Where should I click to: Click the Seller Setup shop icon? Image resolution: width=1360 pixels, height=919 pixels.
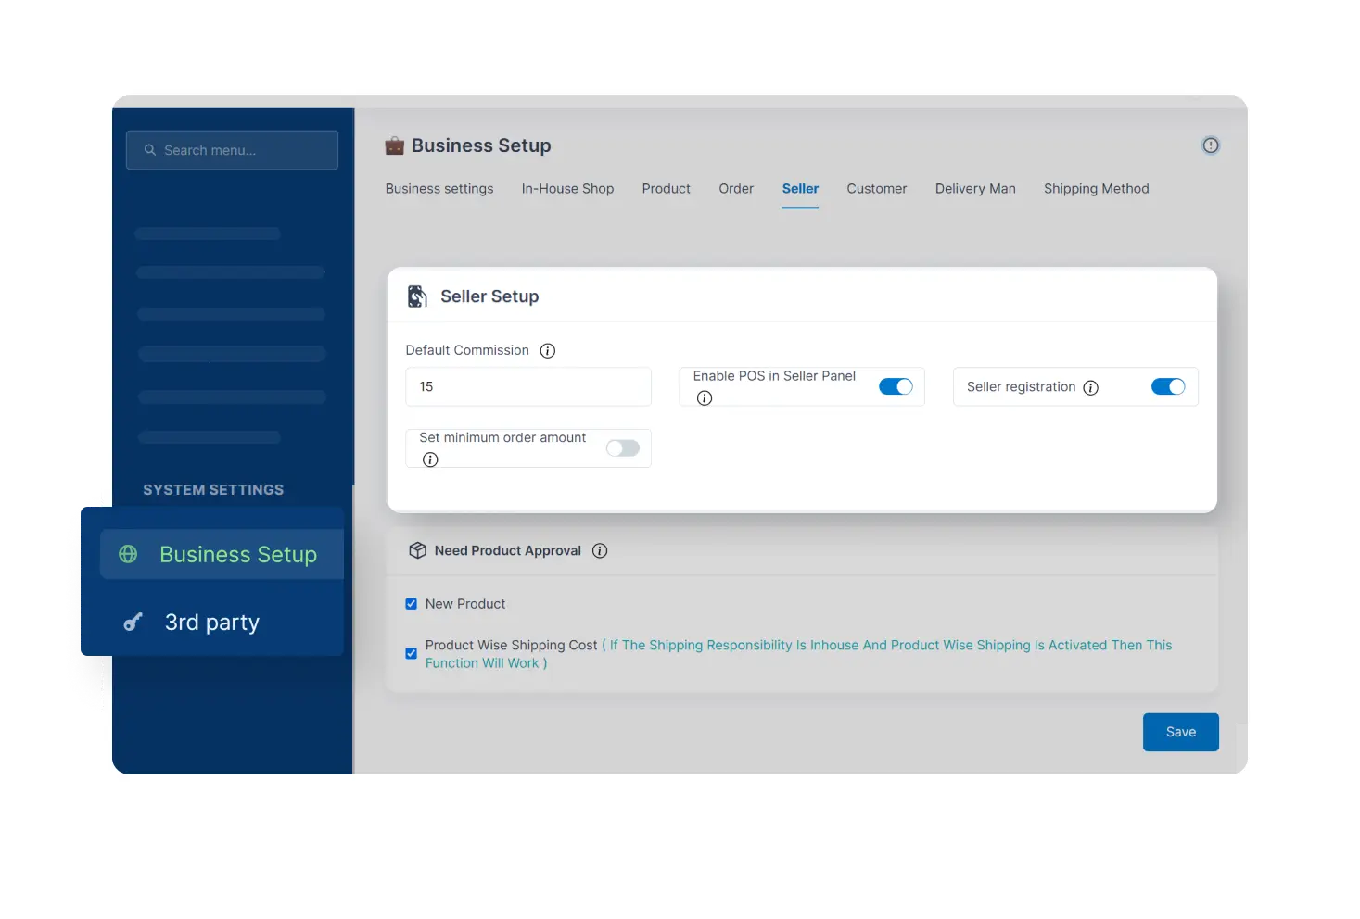point(417,295)
